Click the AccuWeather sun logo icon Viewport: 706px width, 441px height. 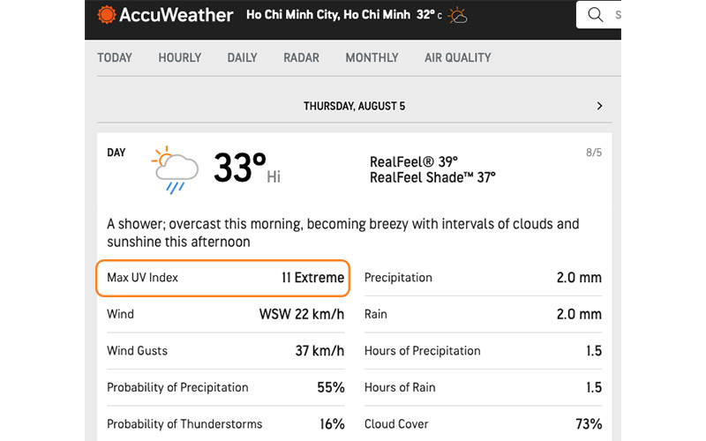pyautogui.click(x=106, y=15)
